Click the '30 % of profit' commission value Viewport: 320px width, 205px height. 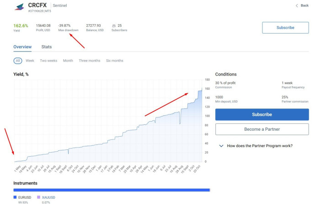pos(225,83)
